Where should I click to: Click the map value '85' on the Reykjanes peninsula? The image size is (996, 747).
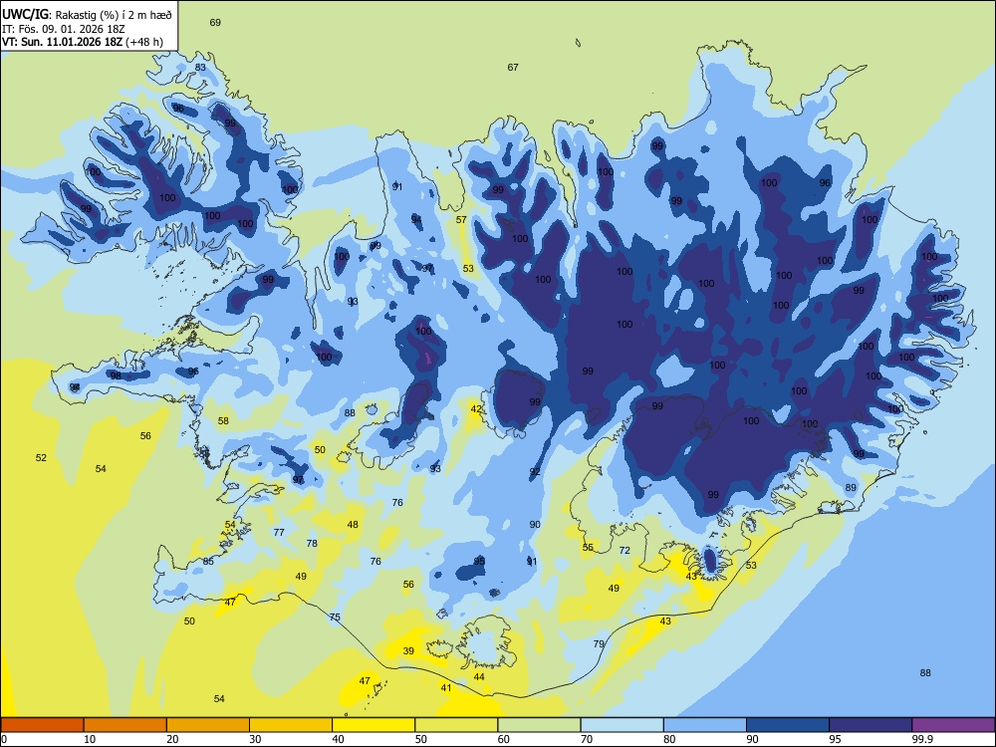click(x=208, y=561)
